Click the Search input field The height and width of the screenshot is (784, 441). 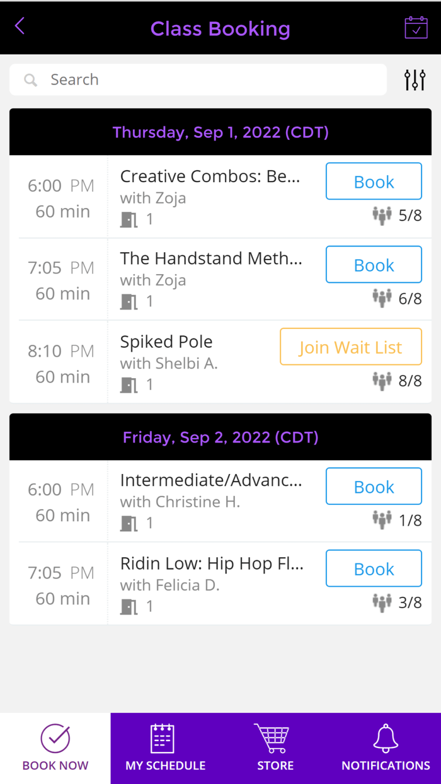208,80
